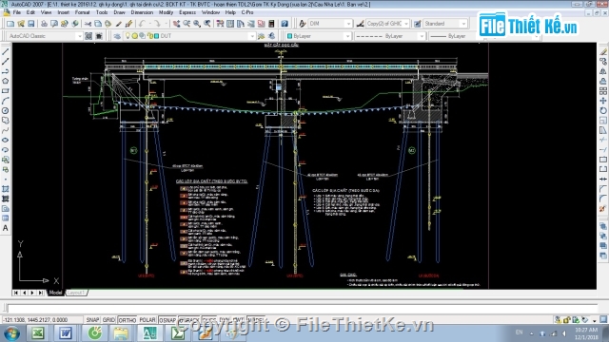This screenshot has height=342, width=609.
Task: Open the DUT layer dropdown
Action: 251,36
